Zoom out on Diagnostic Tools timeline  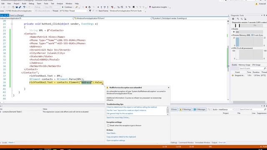click(242, 19)
